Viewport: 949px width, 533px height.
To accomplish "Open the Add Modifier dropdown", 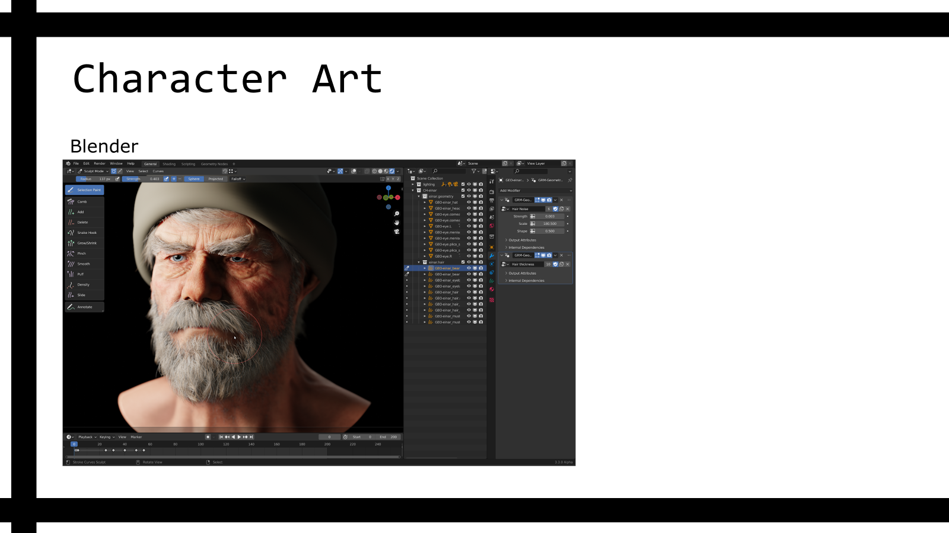I will coord(536,191).
